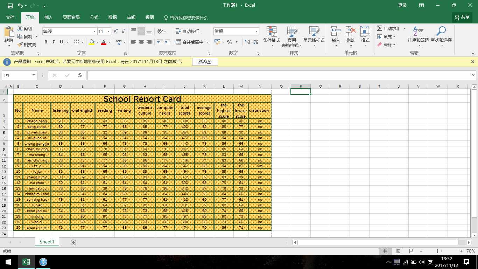
Task: Expand the 自动求和 AutoSum dropdown arrow
Action: pyautogui.click(x=405, y=28)
